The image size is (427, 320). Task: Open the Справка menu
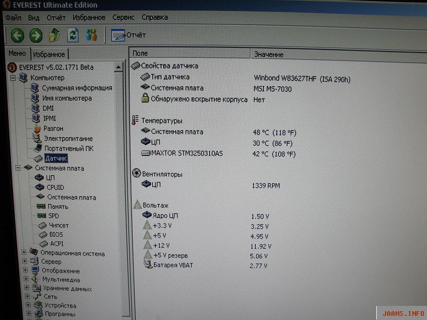click(154, 17)
